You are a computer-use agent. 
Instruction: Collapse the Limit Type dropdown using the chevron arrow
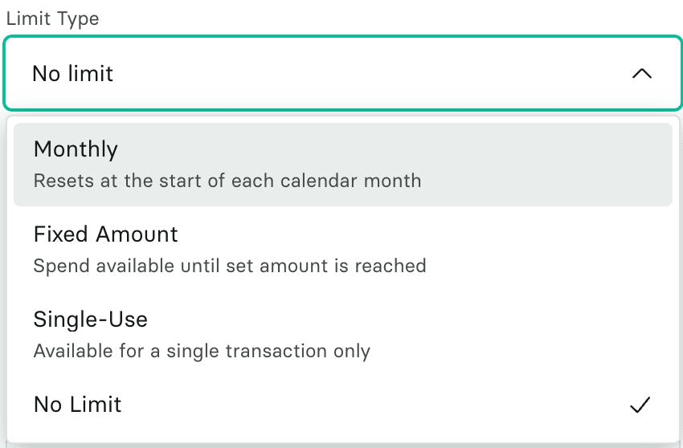tap(640, 74)
